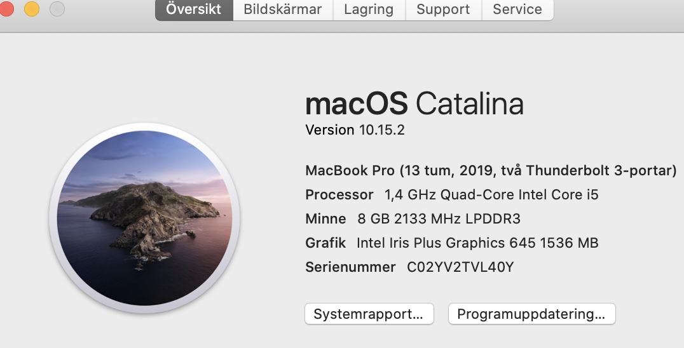Screen dimensions: 684x348
Task: Select the serial number C02YV2TVL40Y
Action: [x=461, y=267]
